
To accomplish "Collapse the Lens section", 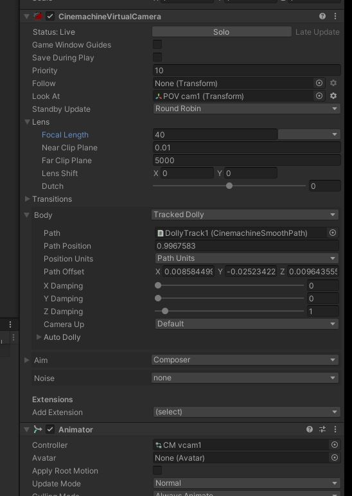I will point(28,122).
